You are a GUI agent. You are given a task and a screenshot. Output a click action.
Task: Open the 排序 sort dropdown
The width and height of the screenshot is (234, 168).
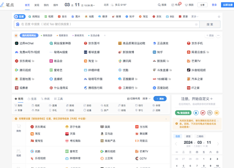(147, 99)
